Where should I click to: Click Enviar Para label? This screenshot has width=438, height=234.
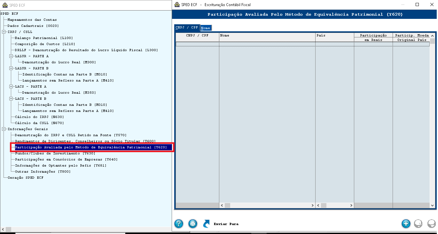point(226,224)
